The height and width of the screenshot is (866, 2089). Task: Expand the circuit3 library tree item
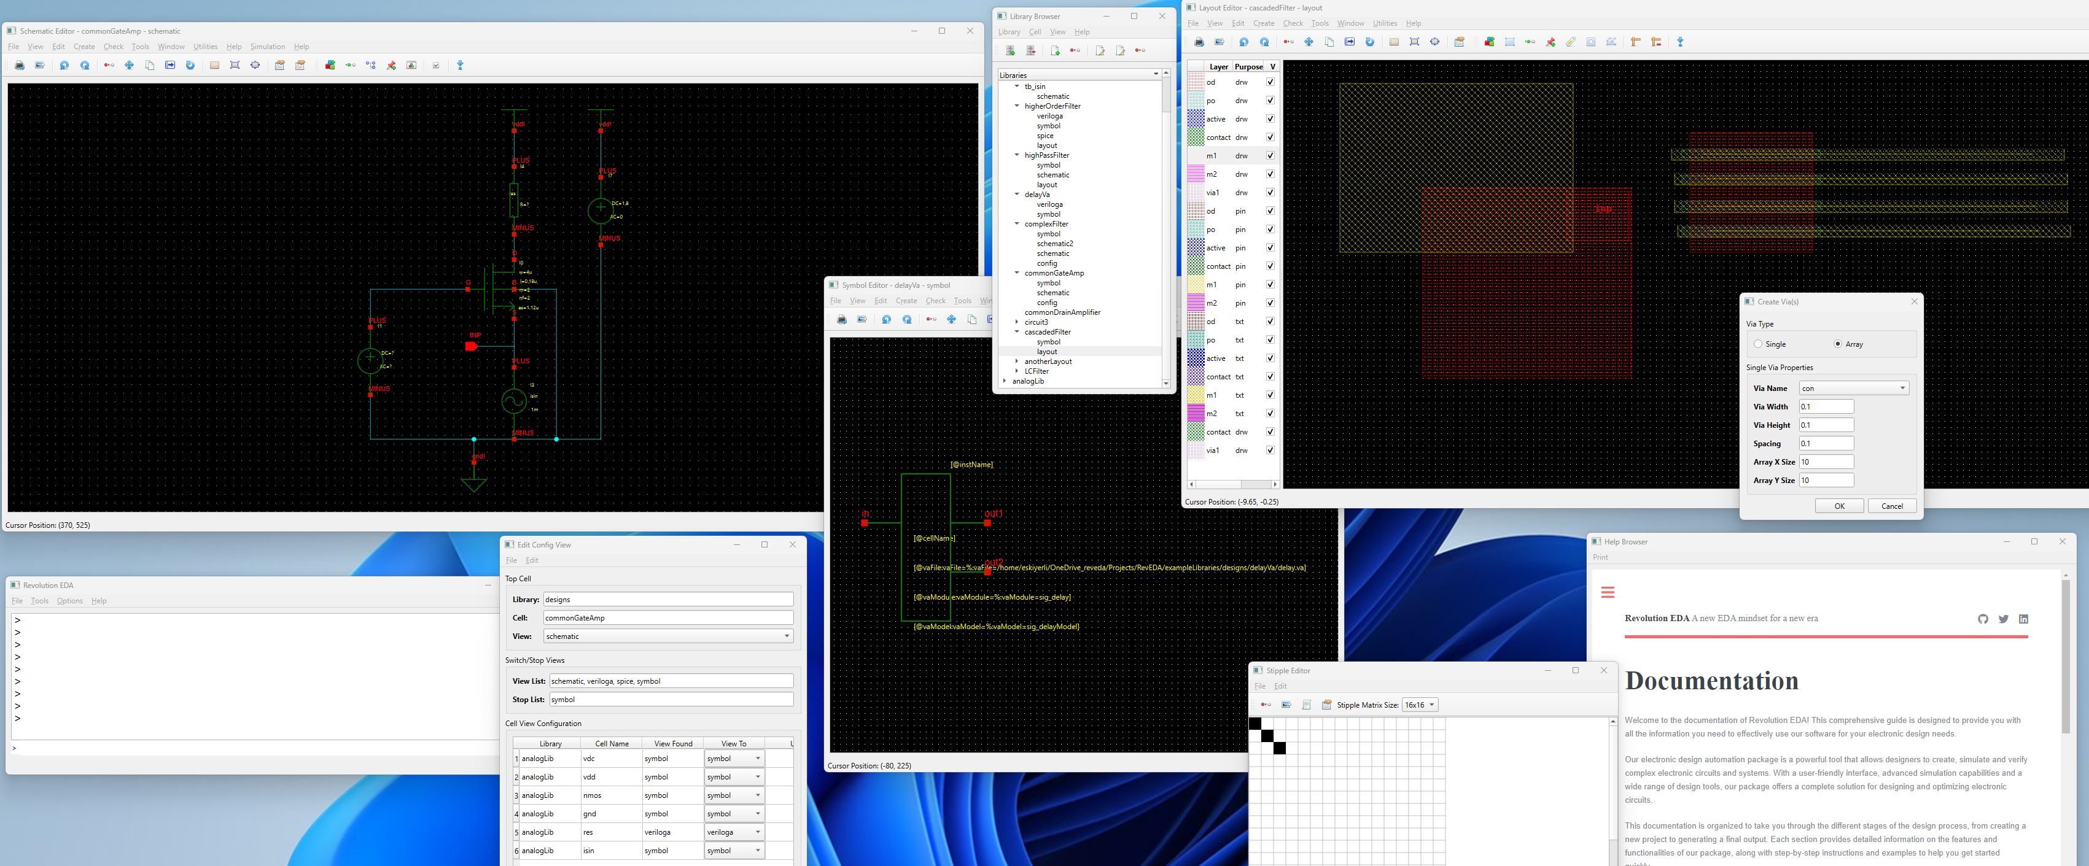(x=1017, y=322)
